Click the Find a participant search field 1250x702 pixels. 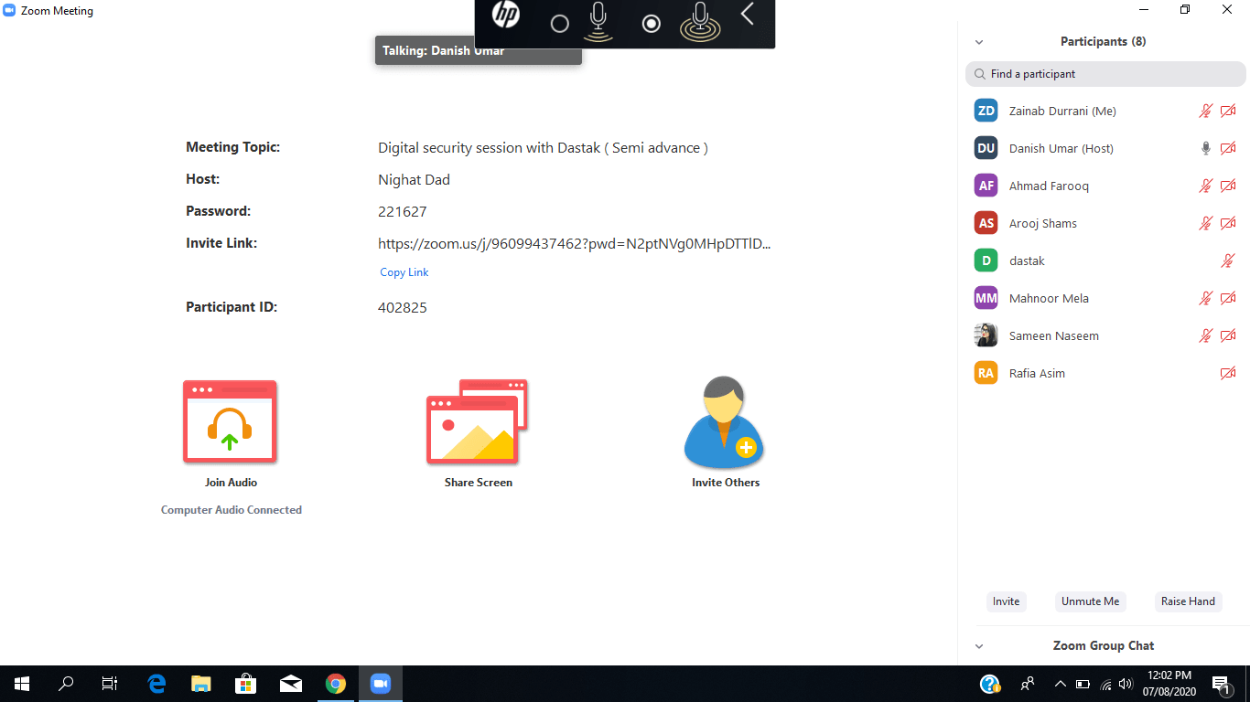pyautogui.click(x=1105, y=74)
